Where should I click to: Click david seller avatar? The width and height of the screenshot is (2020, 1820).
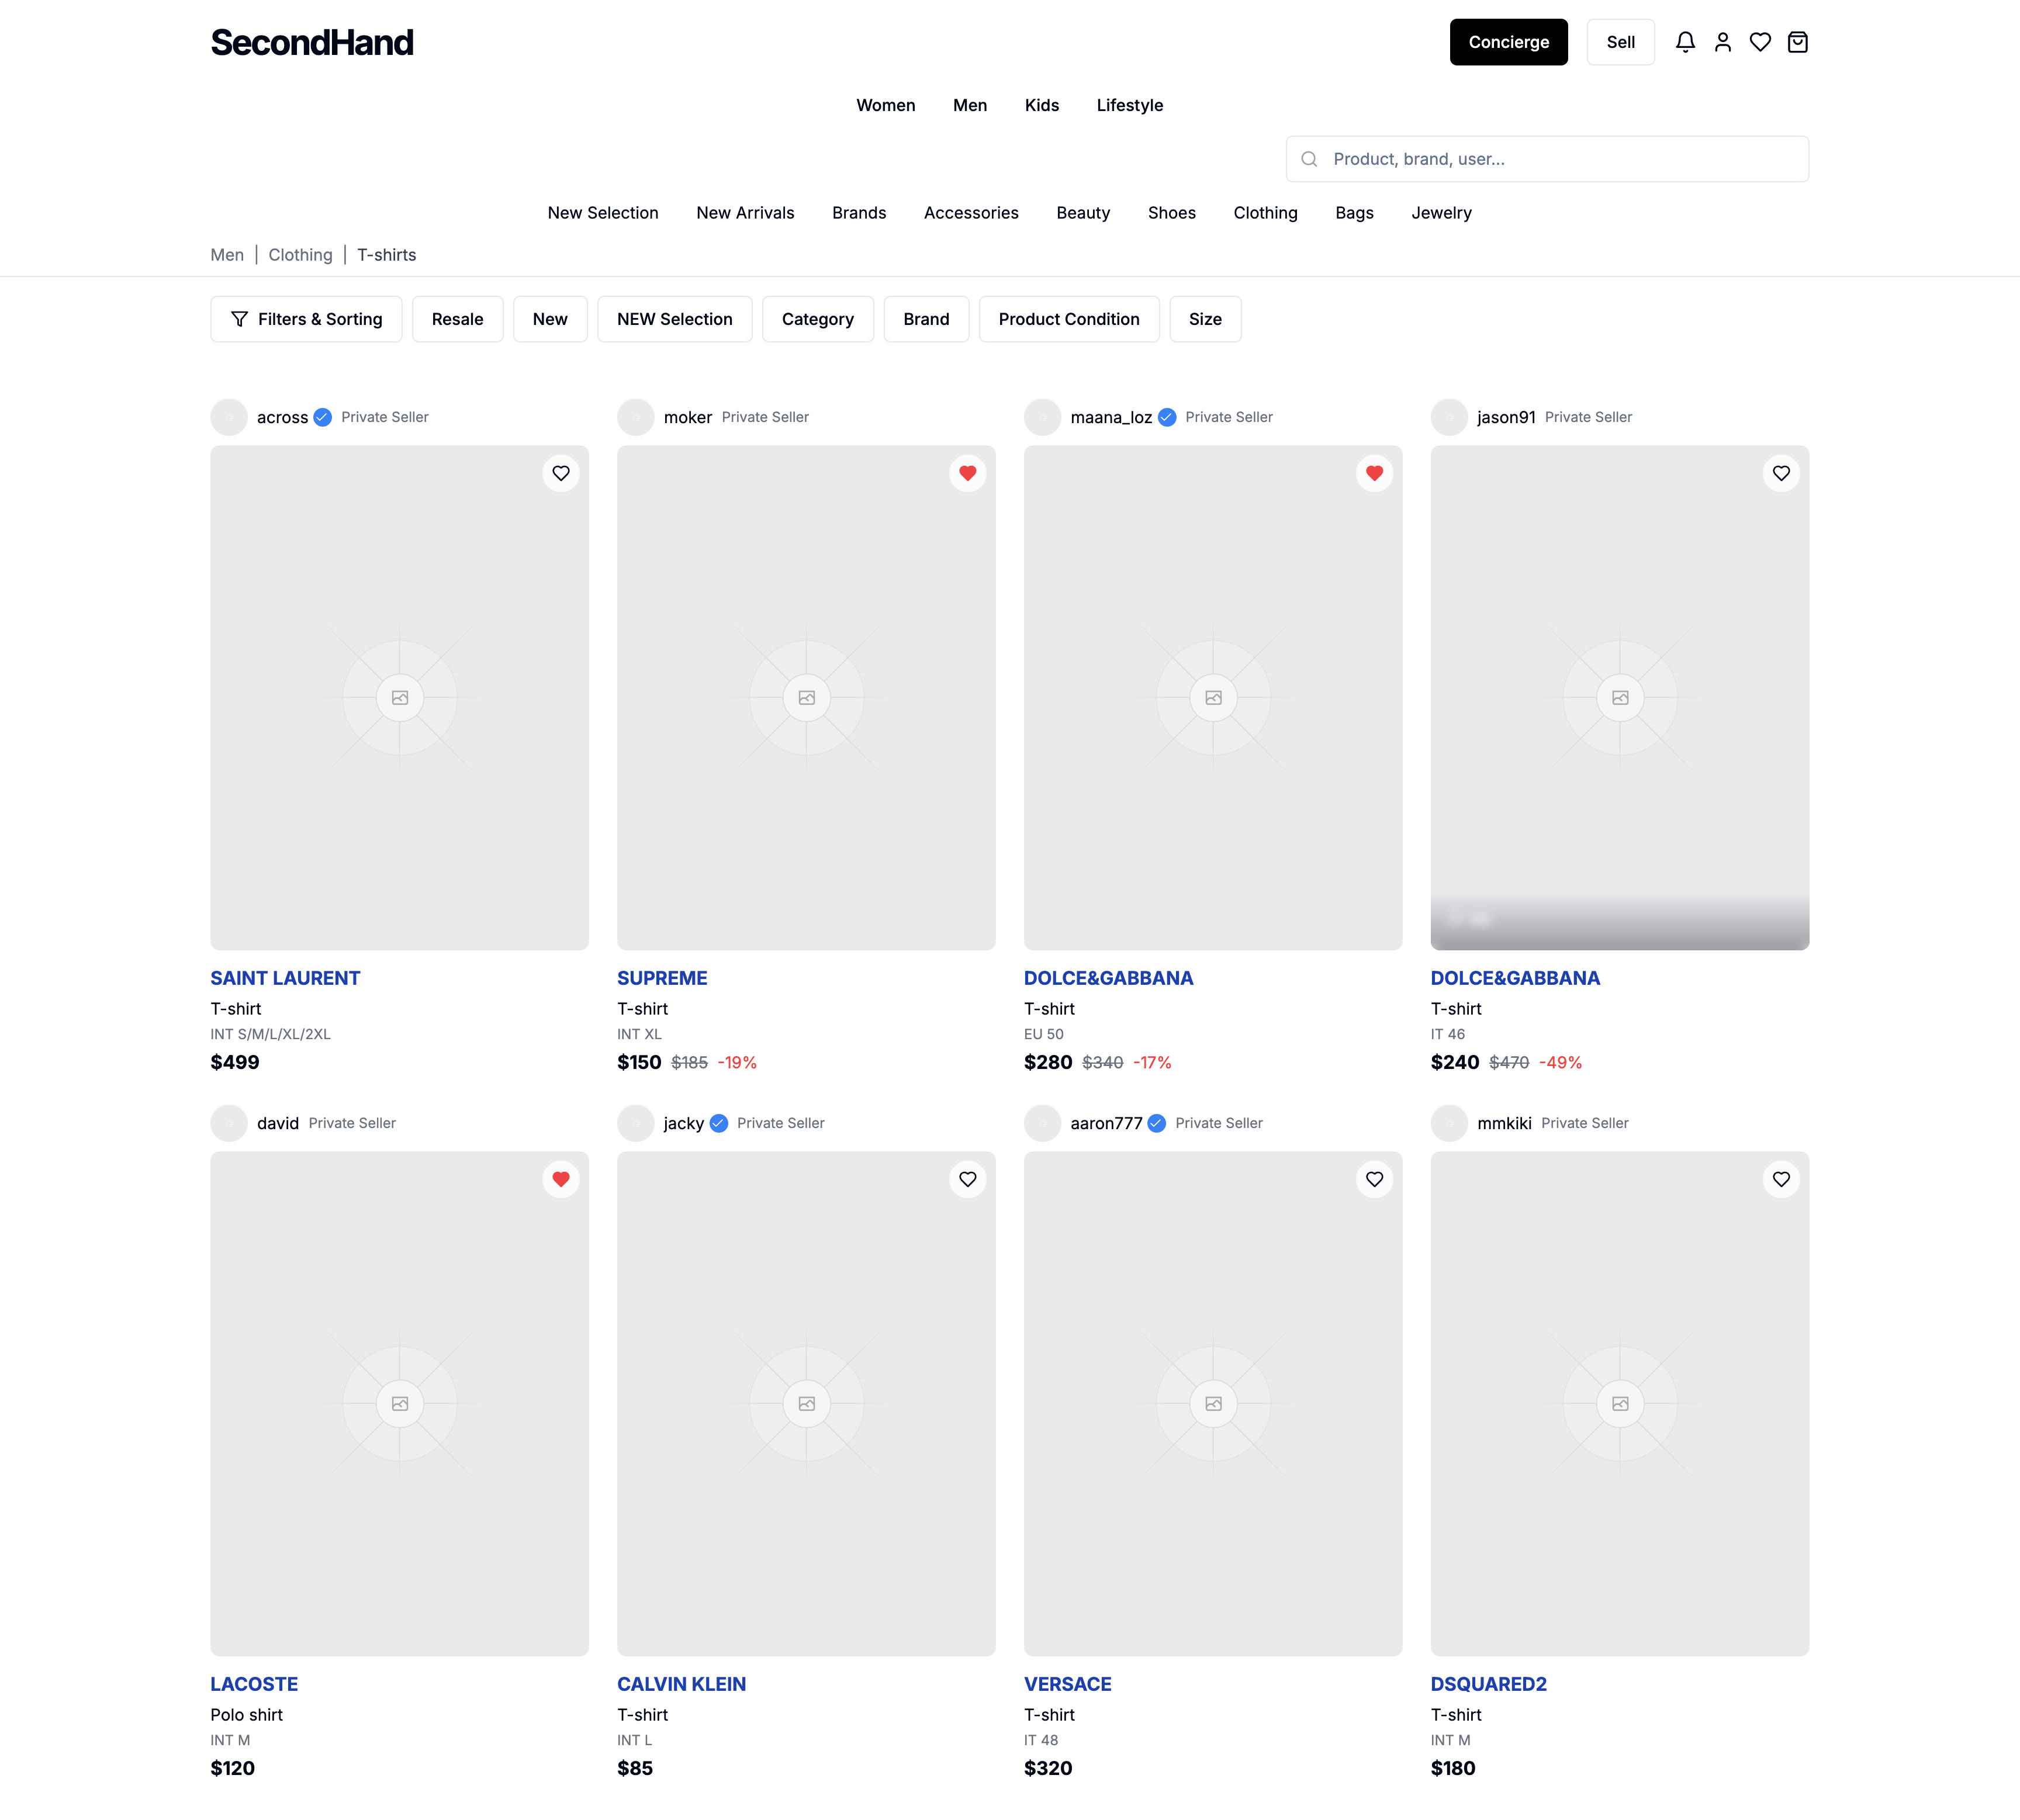tap(229, 1123)
